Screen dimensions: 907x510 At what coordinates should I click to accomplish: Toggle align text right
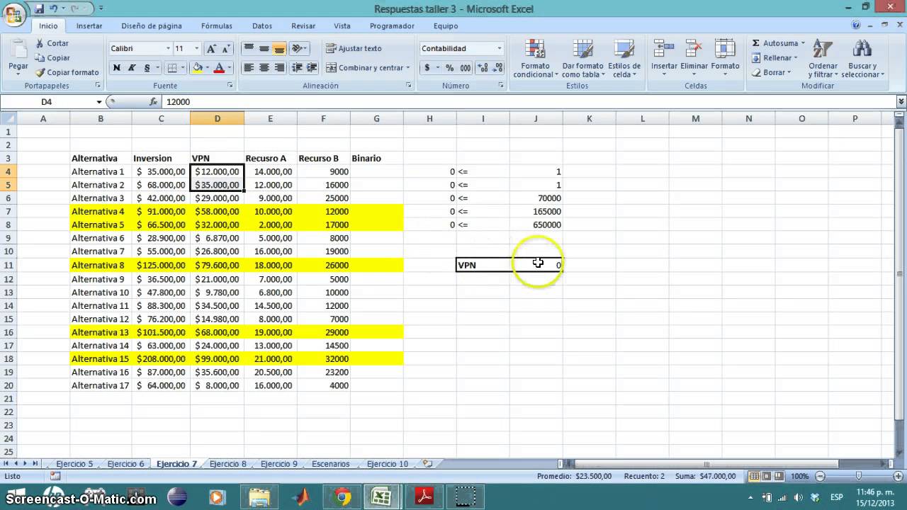click(x=279, y=68)
